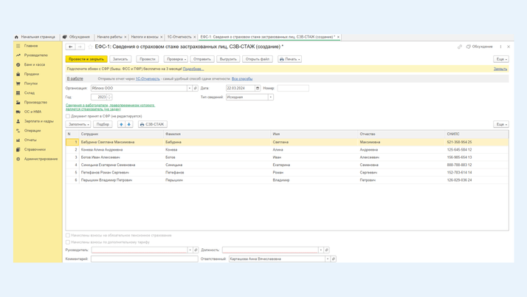The image size is (527, 297).
Task: Open Организация record via its open icon
Action: pyautogui.click(x=196, y=88)
